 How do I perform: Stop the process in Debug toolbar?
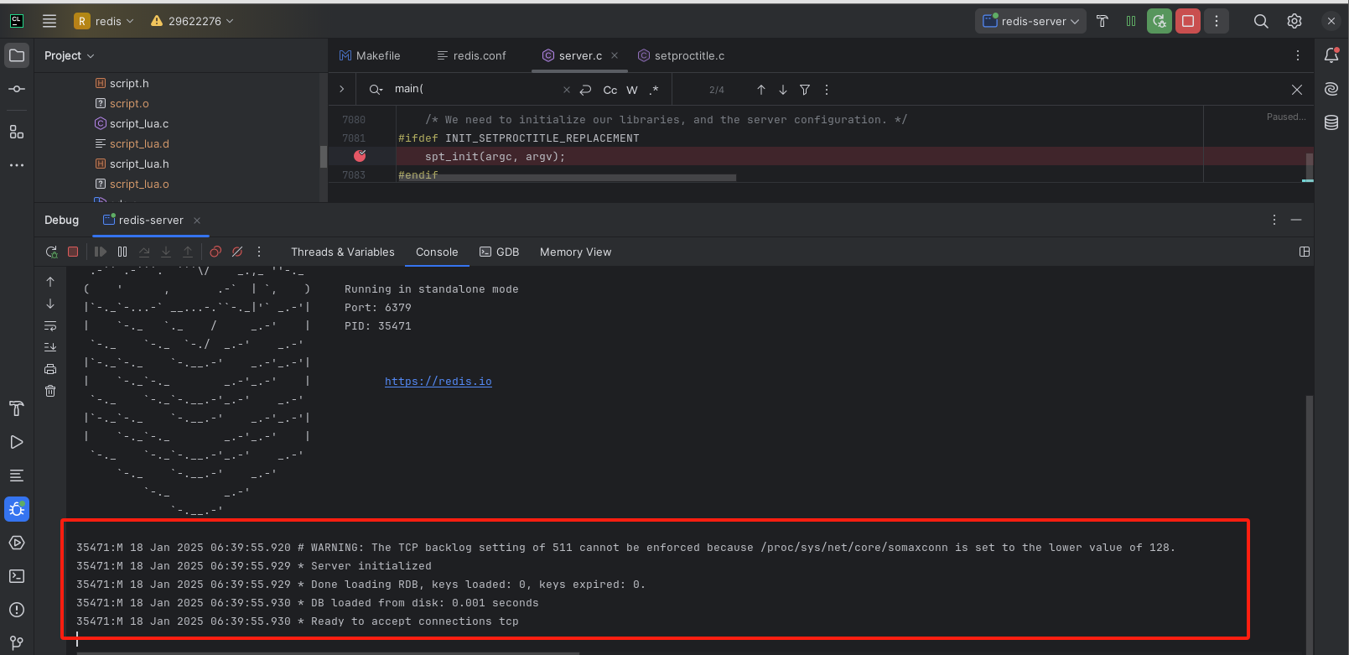click(x=73, y=252)
